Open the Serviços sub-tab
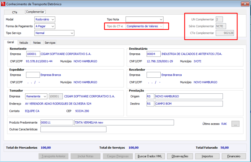This screenshot has width=251, height=162. tap(50, 43)
